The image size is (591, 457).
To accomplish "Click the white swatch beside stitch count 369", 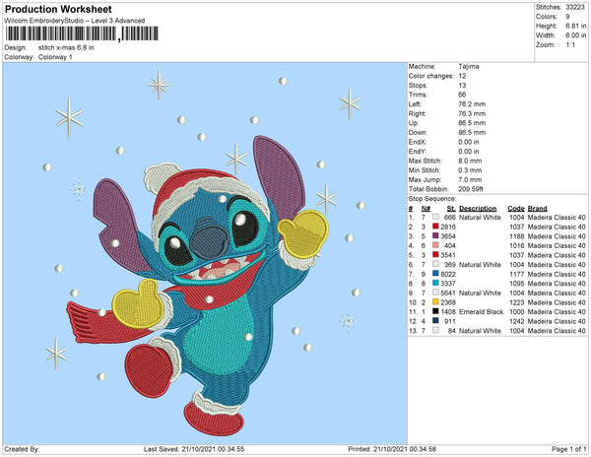I will point(435,265).
